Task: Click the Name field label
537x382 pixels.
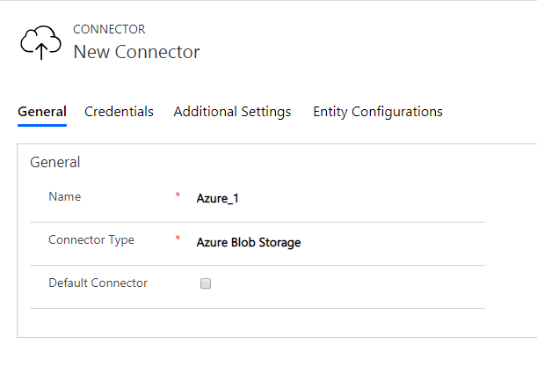Action: click(65, 196)
